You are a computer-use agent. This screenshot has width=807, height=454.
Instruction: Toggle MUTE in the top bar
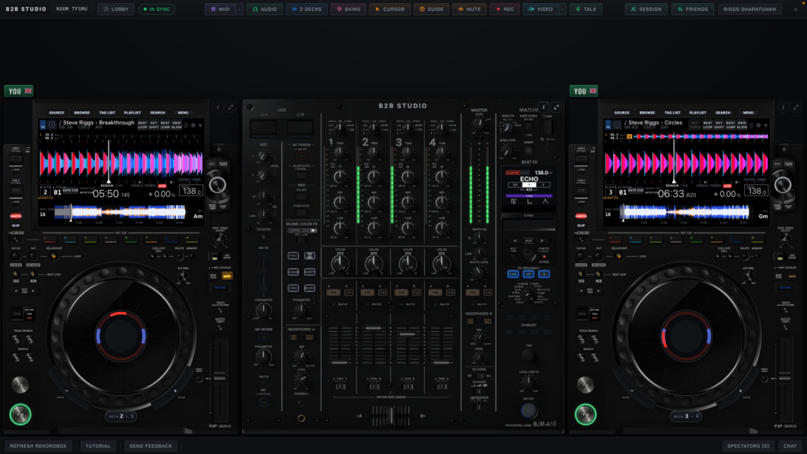tap(470, 9)
